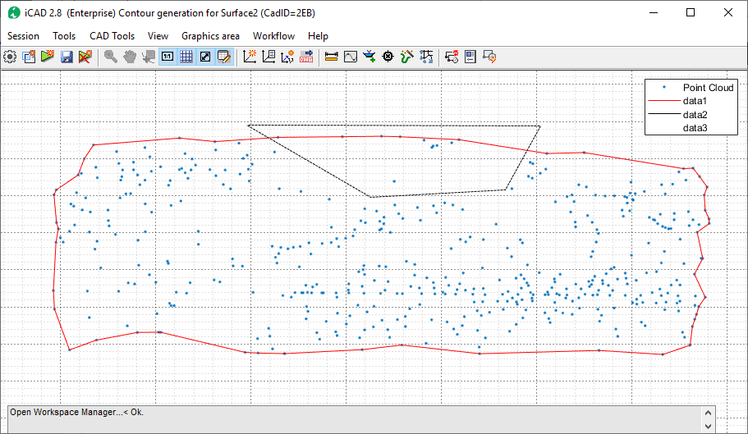Toggle the fit-to-window arrow button
The width and height of the screenshot is (748, 434).
pyautogui.click(x=205, y=57)
